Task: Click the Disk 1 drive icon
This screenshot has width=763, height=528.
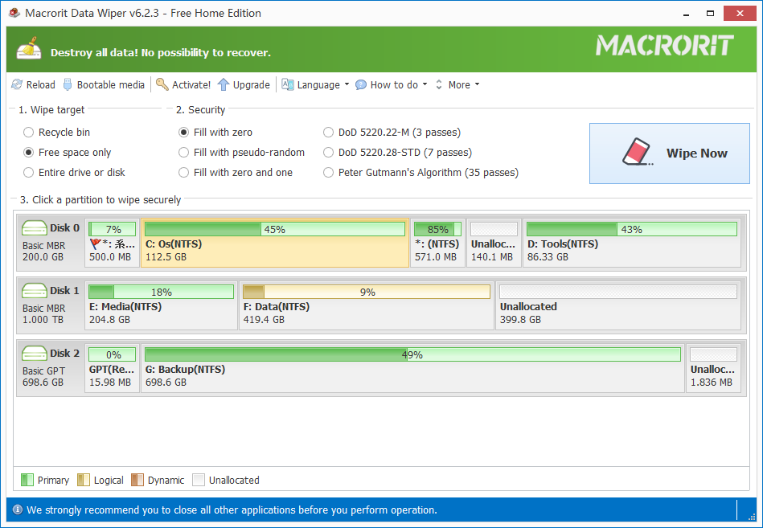Action: pos(33,289)
